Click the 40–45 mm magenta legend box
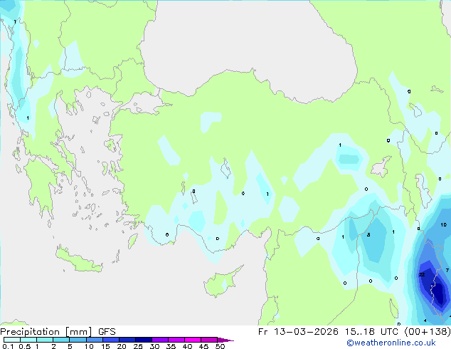 (193, 340)
